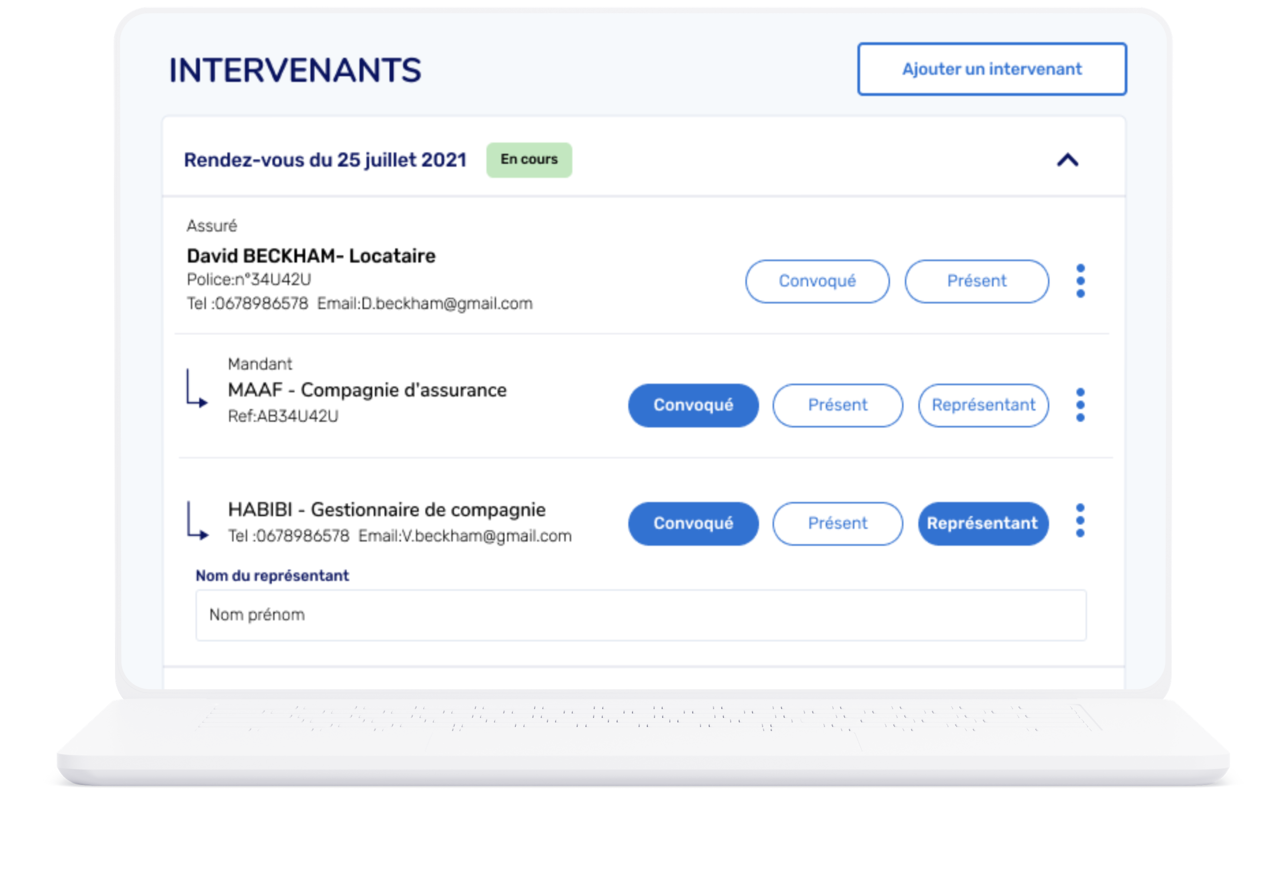This screenshot has width=1265, height=869.
Task: Toggle Présent for MAAF Compagnie d'assurance
Action: (x=837, y=405)
